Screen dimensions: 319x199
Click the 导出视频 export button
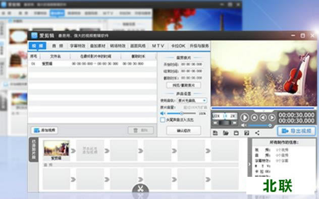pos(296,131)
